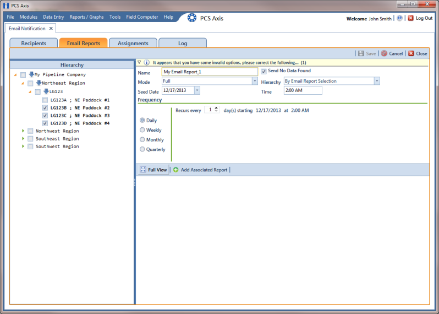Collapse the invalid options warning triangle
Screen dimensions: 439x314
(139, 62)
